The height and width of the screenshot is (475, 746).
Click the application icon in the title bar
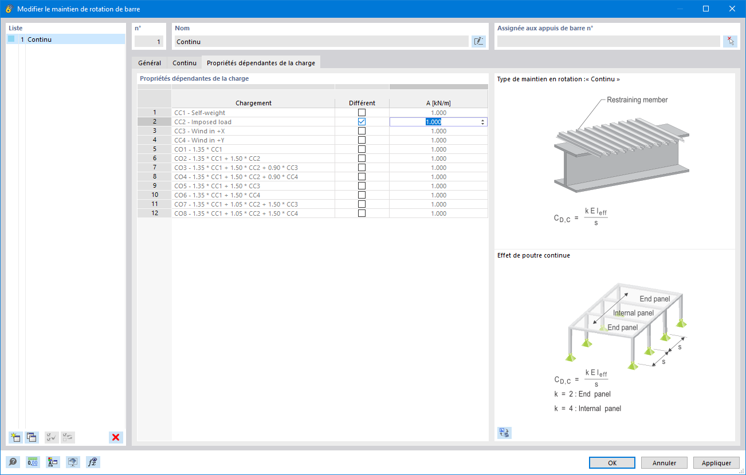click(9, 9)
